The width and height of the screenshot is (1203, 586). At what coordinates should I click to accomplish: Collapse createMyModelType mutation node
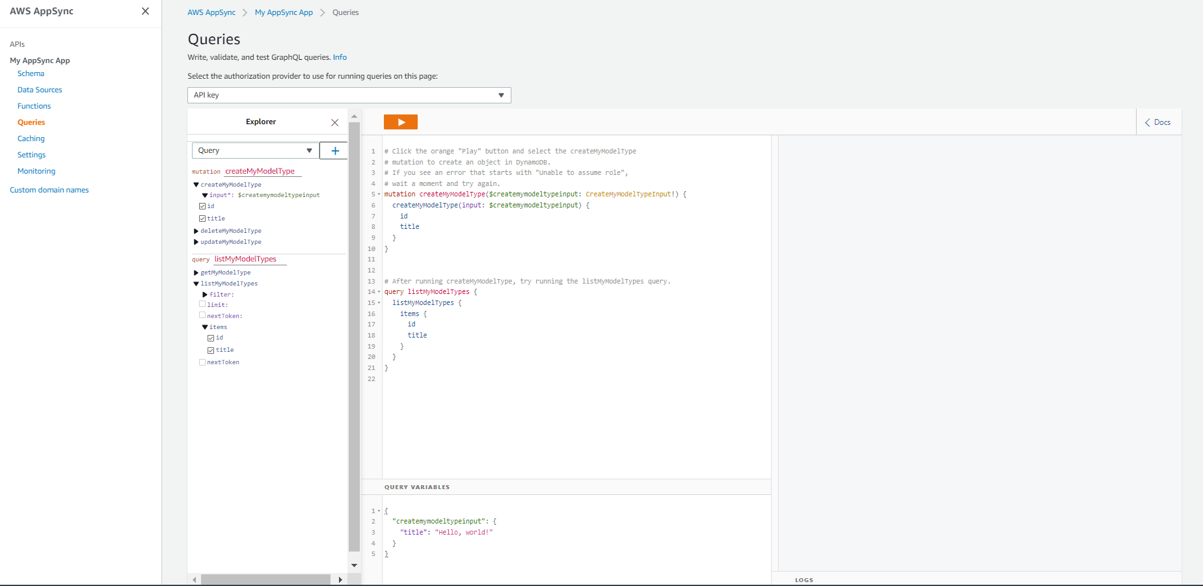pyautogui.click(x=196, y=185)
